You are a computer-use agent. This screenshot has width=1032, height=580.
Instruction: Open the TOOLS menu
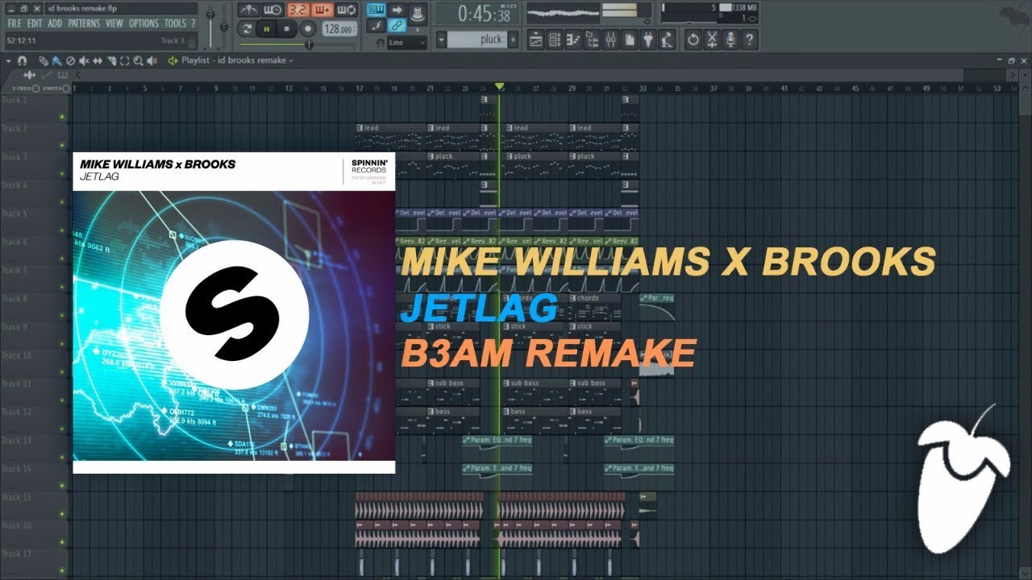click(175, 23)
